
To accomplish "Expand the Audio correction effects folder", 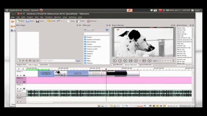I will click(x=93, y=39).
